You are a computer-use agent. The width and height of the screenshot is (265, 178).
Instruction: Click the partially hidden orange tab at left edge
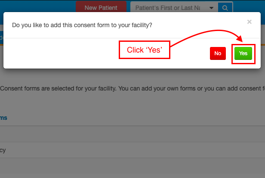(1, 38)
